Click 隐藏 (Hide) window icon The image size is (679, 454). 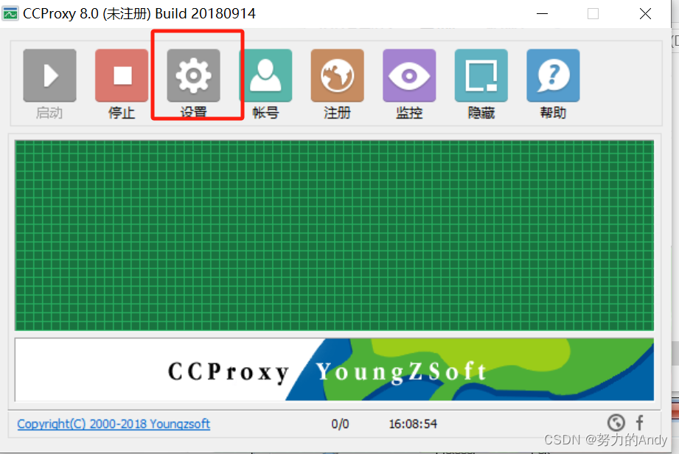point(481,75)
